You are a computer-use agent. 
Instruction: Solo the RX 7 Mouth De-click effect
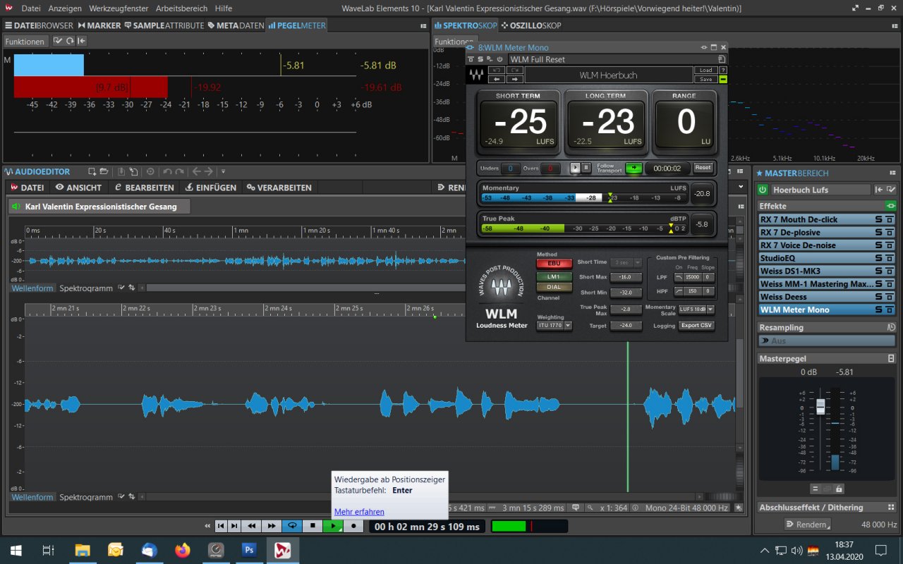tap(879, 219)
